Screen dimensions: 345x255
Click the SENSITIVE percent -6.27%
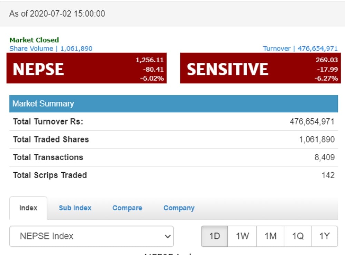pos(326,79)
